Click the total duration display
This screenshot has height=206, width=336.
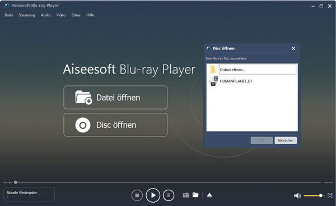click(x=328, y=182)
